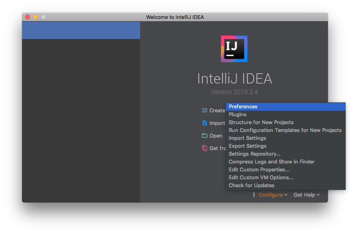The image size is (350, 234).
Task: Select Edit Custom VM Options entry
Action: click(261, 178)
